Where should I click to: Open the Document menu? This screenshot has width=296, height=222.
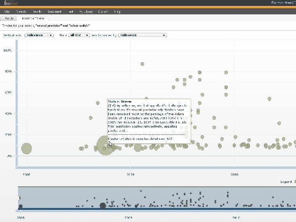pyautogui.click(x=55, y=12)
